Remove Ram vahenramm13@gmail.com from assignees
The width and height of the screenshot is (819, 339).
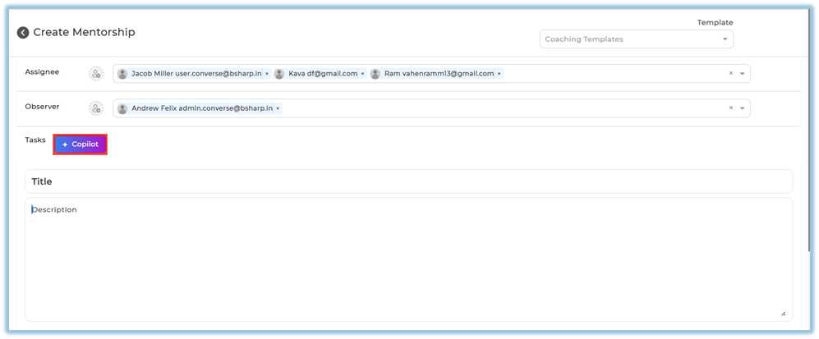click(499, 74)
